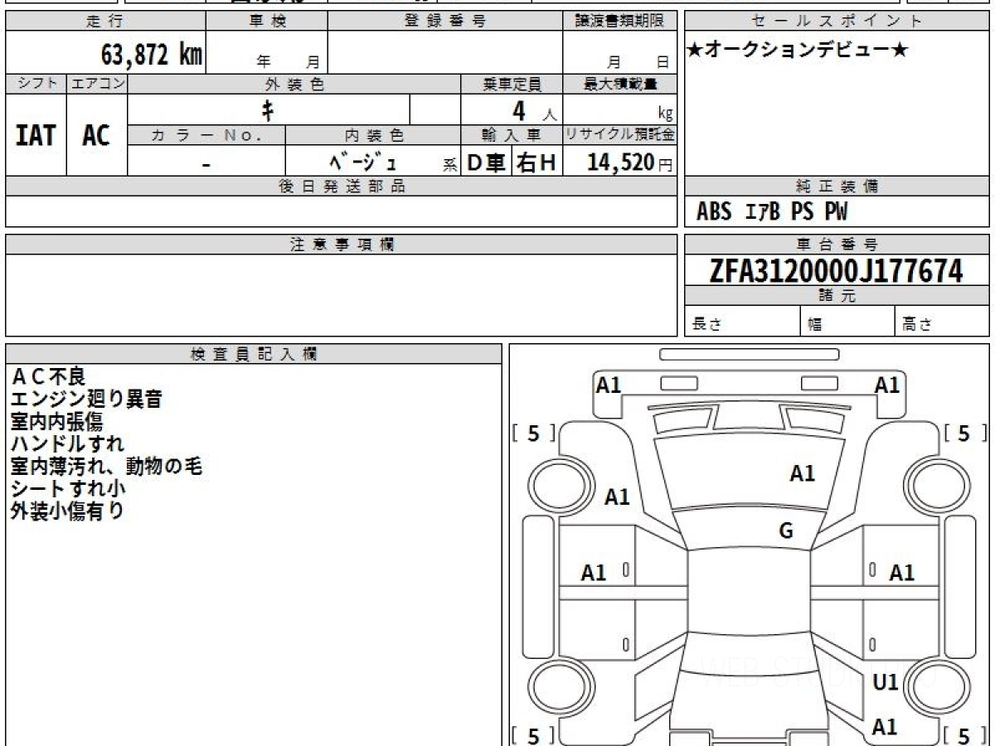The image size is (995, 746).
Task: Click the 4 人 seating capacity value
Action: coord(534,110)
